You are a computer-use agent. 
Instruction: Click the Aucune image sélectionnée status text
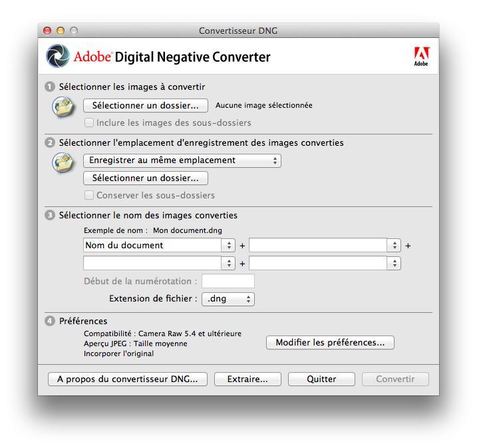[264, 105]
